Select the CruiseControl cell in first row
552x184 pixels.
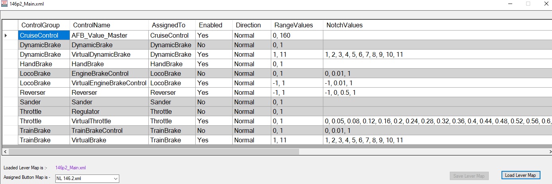(44, 35)
